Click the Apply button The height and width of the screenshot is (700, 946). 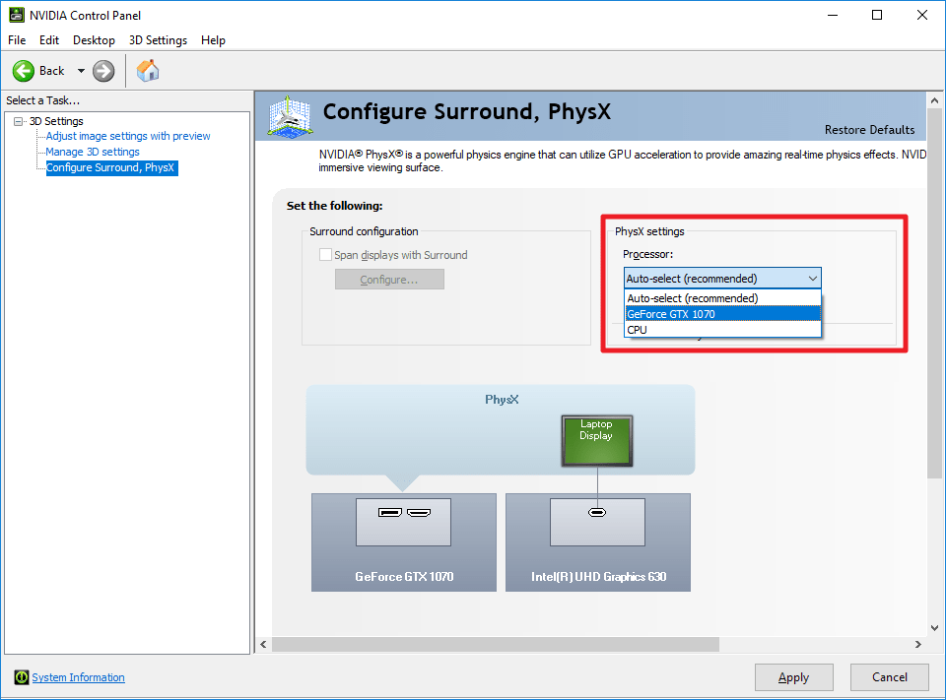(793, 677)
